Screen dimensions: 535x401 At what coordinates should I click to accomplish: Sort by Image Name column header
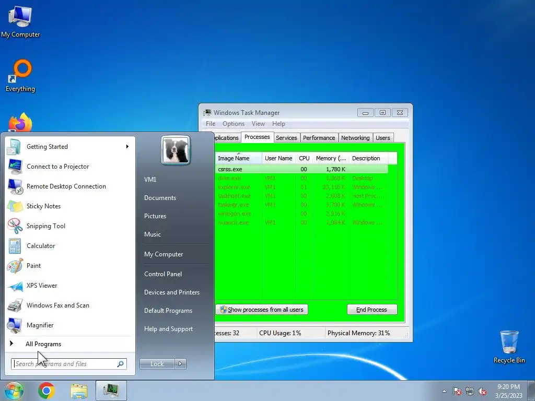point(238,158)
